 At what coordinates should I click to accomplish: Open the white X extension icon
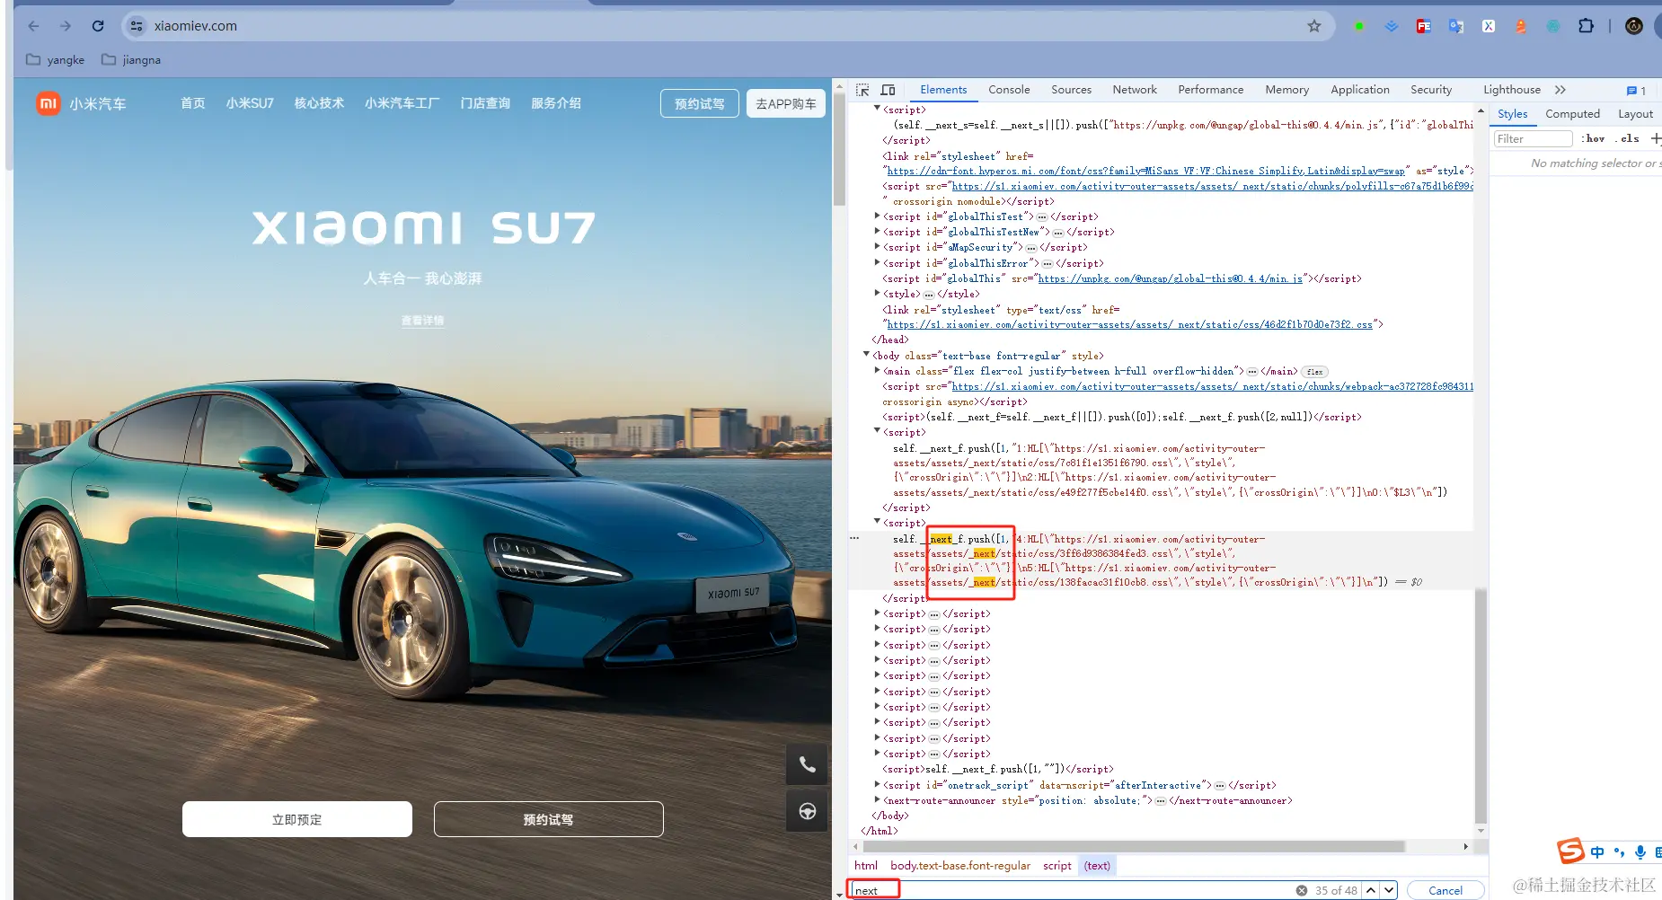[1489, 26]
